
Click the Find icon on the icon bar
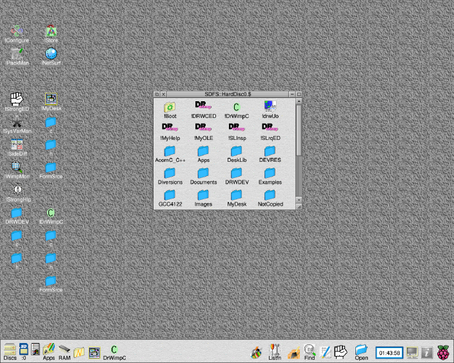[x=310, y=350]
